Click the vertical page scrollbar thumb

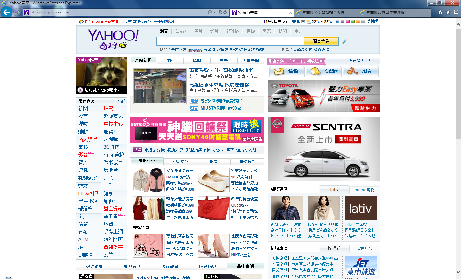point(458,83)
